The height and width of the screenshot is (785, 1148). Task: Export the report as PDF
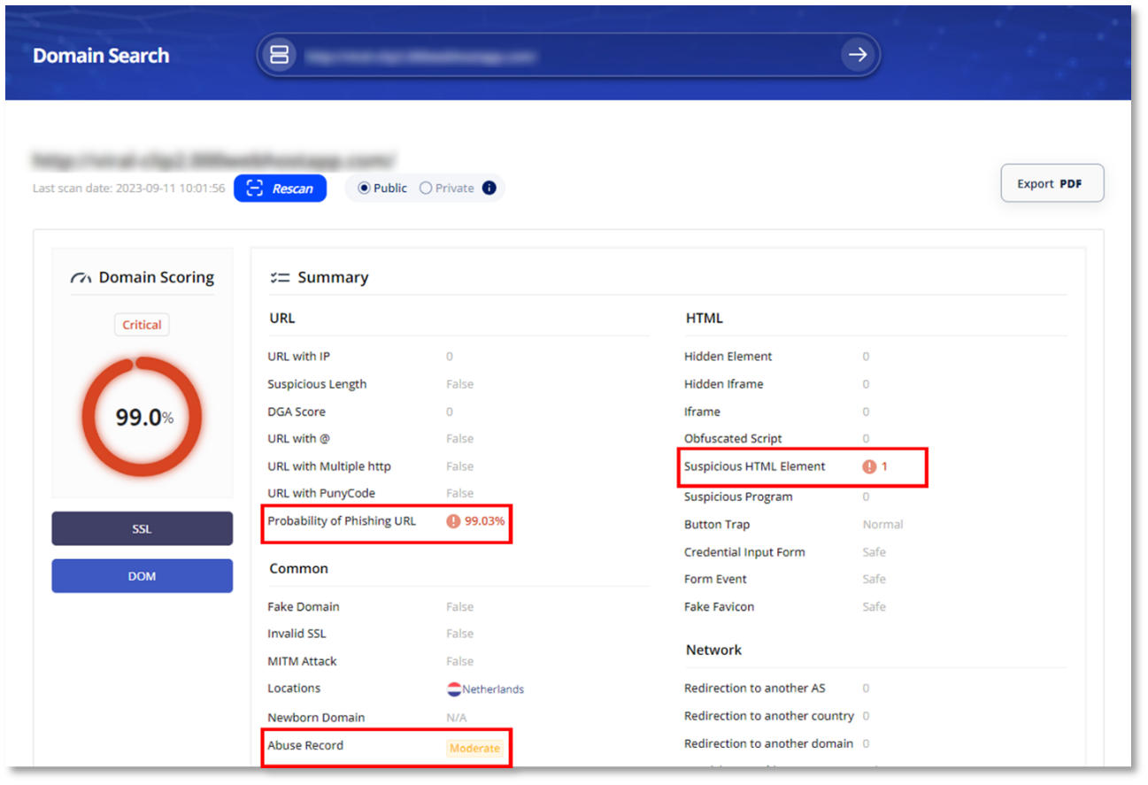click(1052, 183)
